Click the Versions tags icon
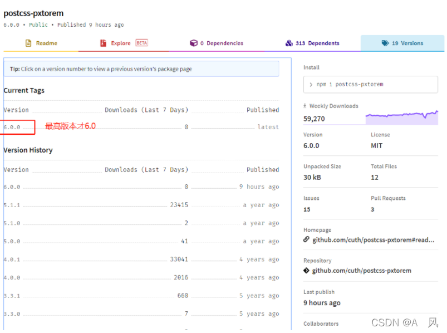Image resolution: width=447 pixels, height=333 pixels. (385, 43)
